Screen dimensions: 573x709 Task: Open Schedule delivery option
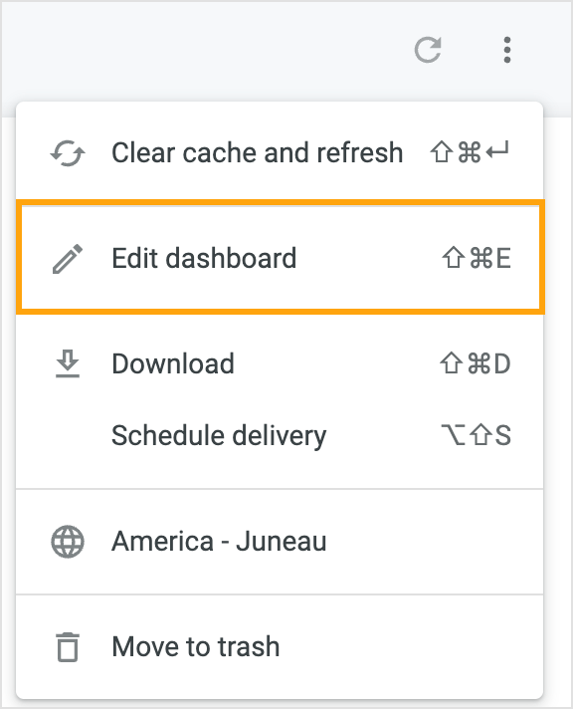coord(280,435)
